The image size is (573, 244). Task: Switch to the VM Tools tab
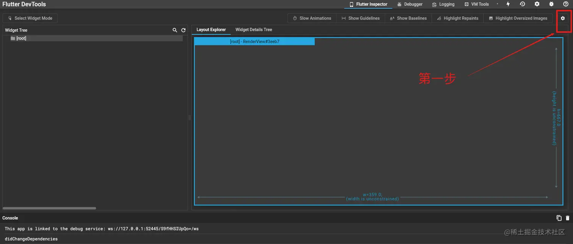coord(476,4)
